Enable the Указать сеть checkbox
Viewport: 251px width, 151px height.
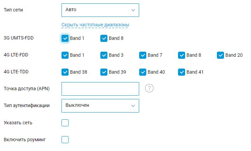pos(65,123)
